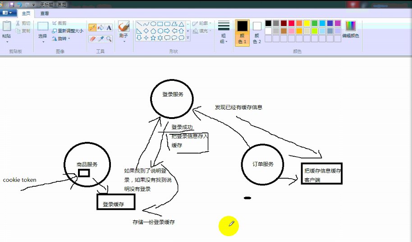Select the Pencil tool
Screen dimensions: 412x242
(x=92, y=27)
